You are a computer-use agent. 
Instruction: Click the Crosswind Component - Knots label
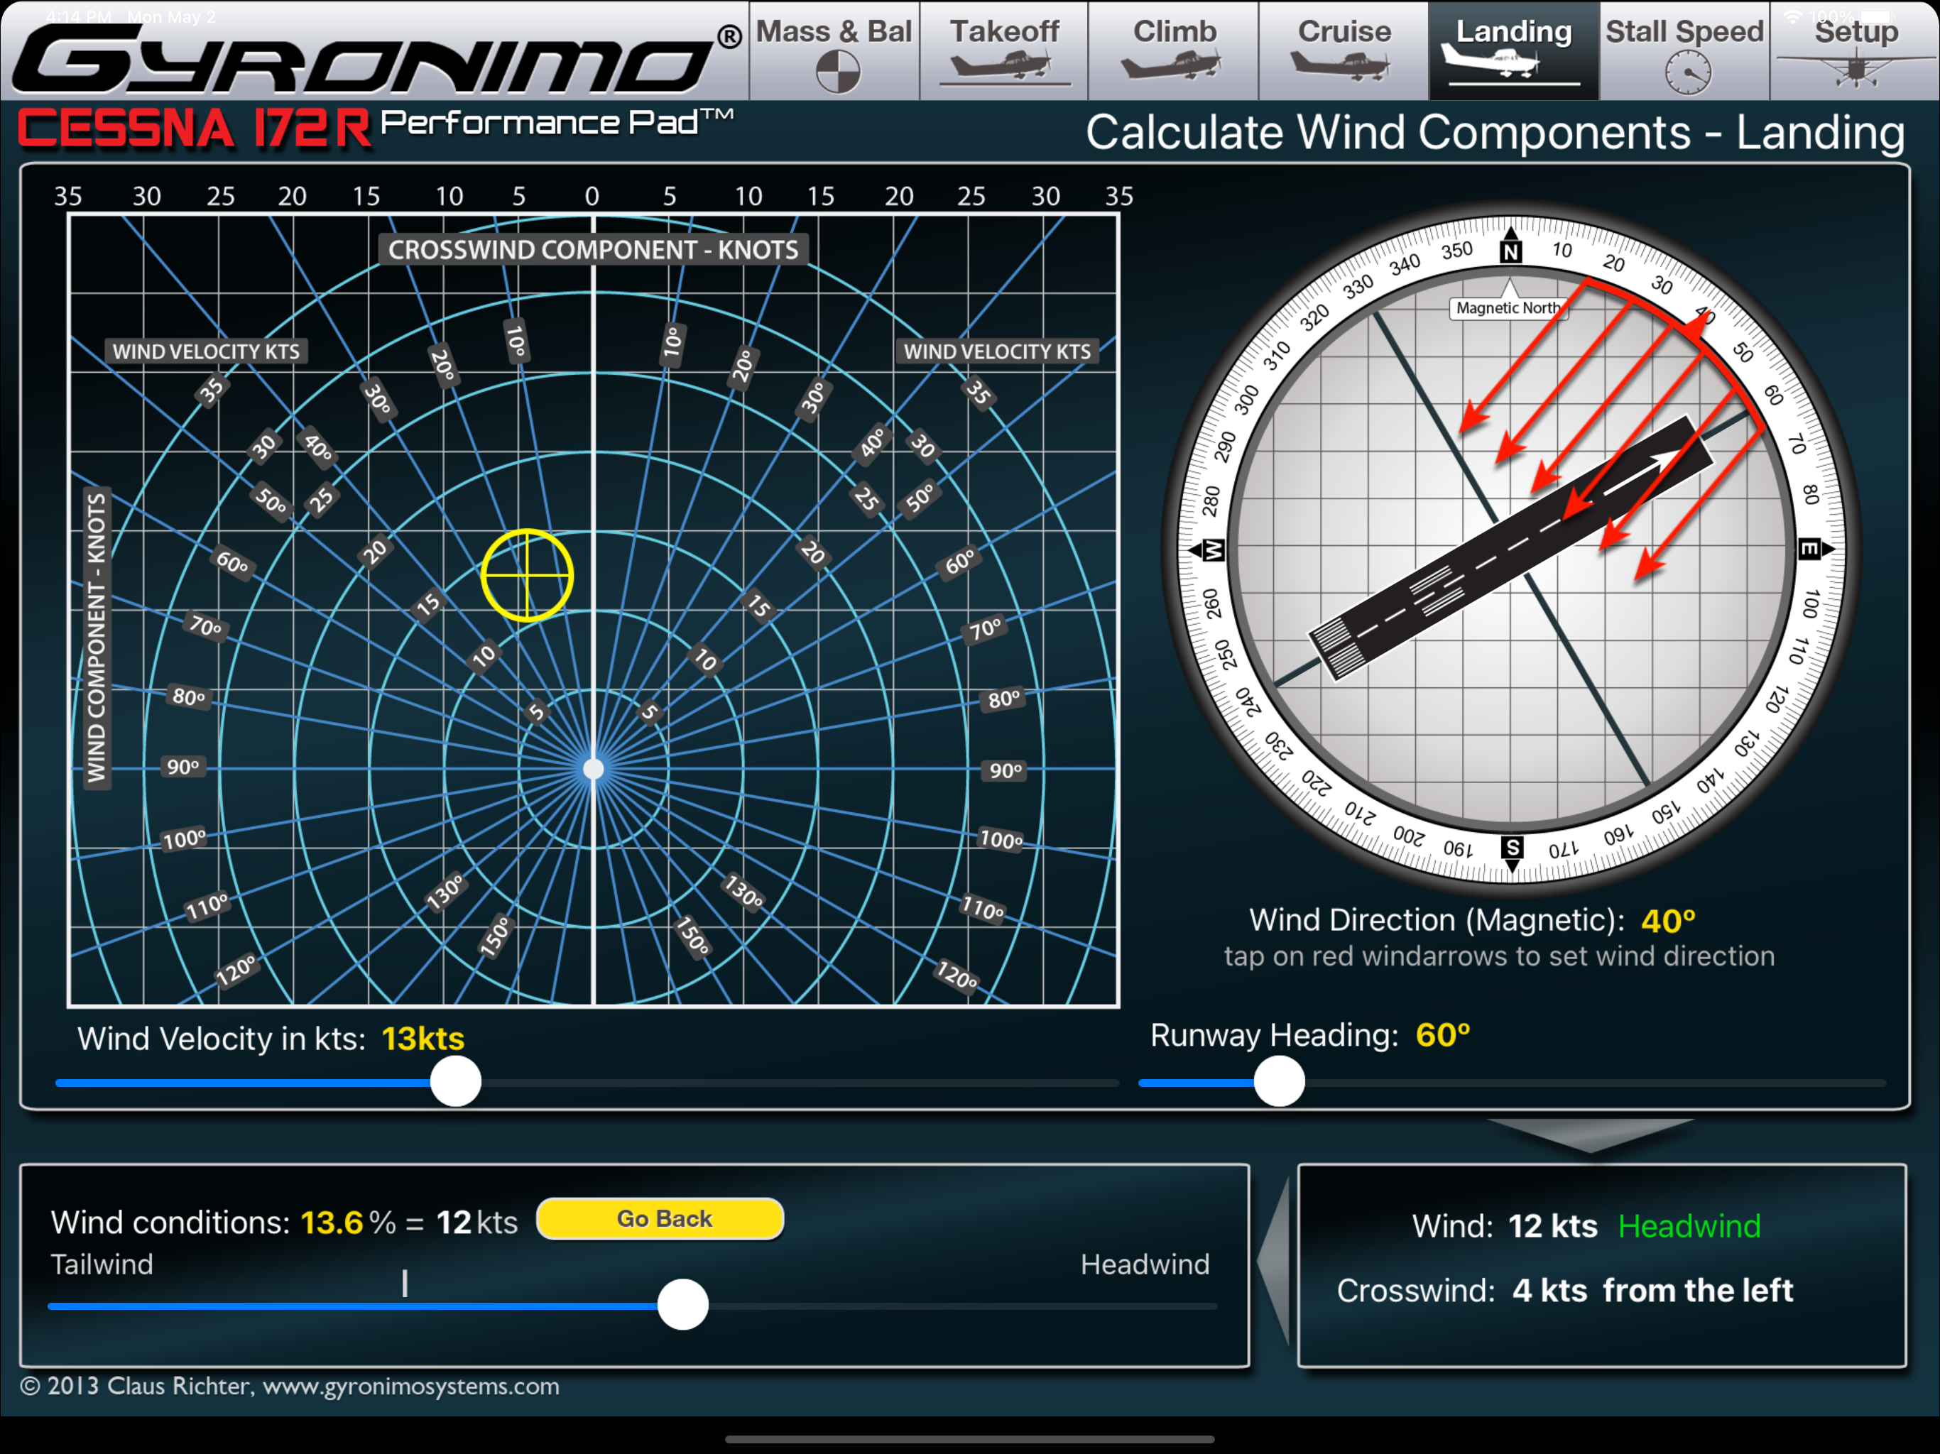point(594,250)
